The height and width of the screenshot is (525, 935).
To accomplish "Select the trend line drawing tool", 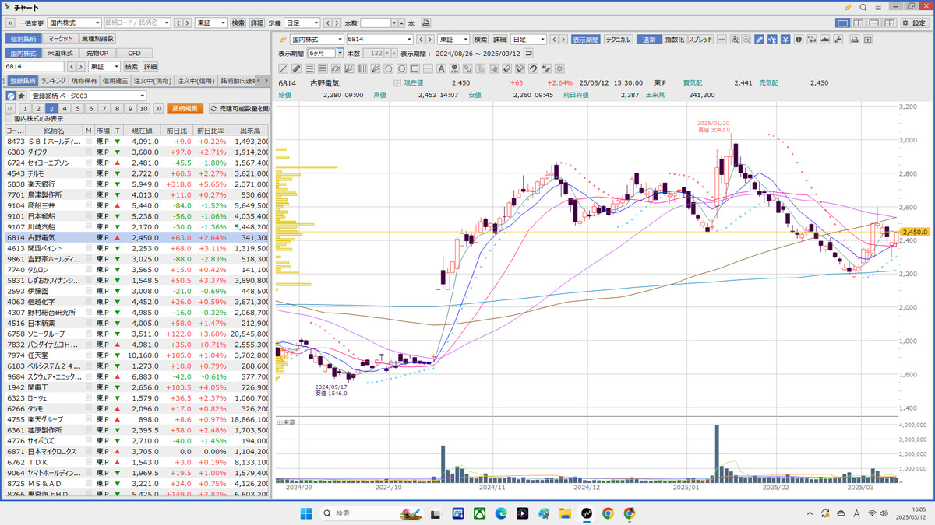I will [284, 68].
